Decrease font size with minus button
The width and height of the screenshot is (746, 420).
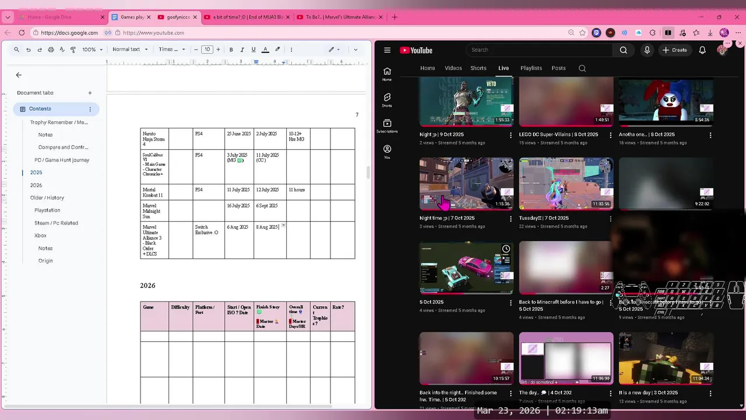tap(196, 50)
